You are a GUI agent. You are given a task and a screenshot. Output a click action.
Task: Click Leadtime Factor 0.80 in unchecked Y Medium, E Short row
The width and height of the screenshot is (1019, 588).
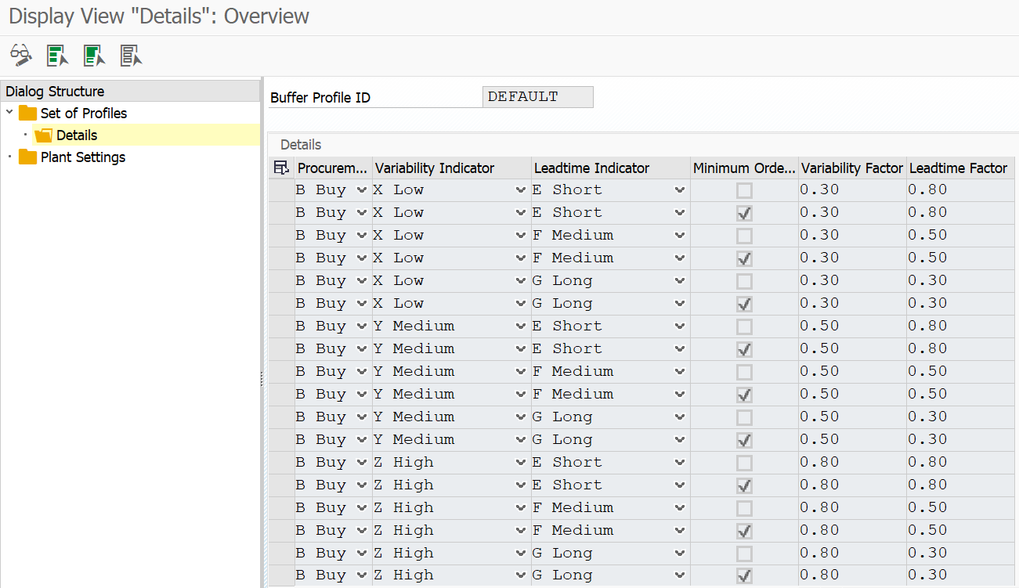click(x=961, y=326)
